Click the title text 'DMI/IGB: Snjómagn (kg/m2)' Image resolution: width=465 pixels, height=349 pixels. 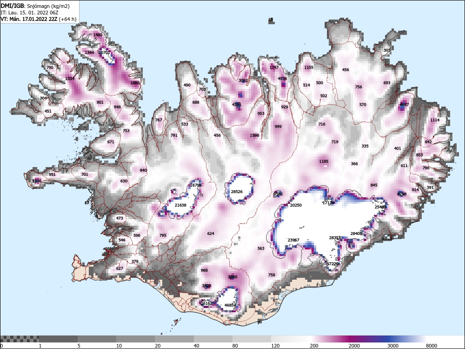[35, 6]
